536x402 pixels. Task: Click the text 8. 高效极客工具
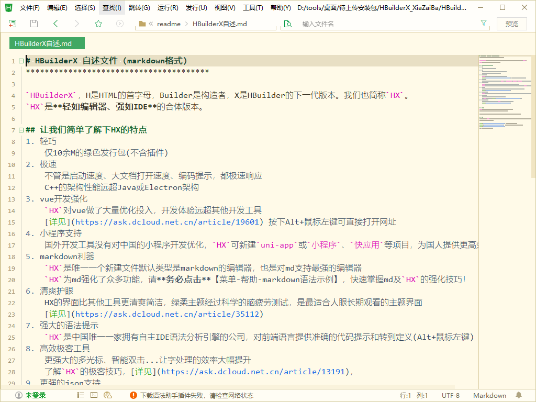58,349
